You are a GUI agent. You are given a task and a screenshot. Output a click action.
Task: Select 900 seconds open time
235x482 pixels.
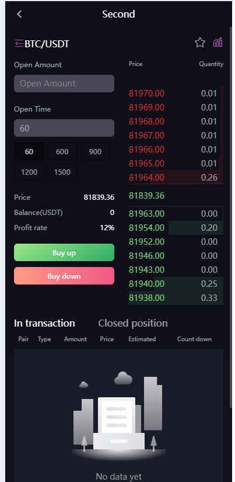click(95, 151)
